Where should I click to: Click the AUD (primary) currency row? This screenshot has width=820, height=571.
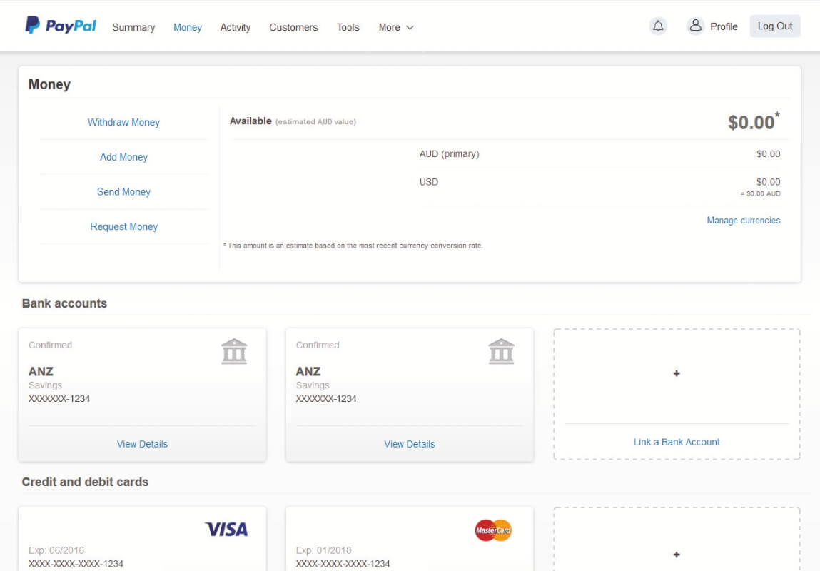599,153
